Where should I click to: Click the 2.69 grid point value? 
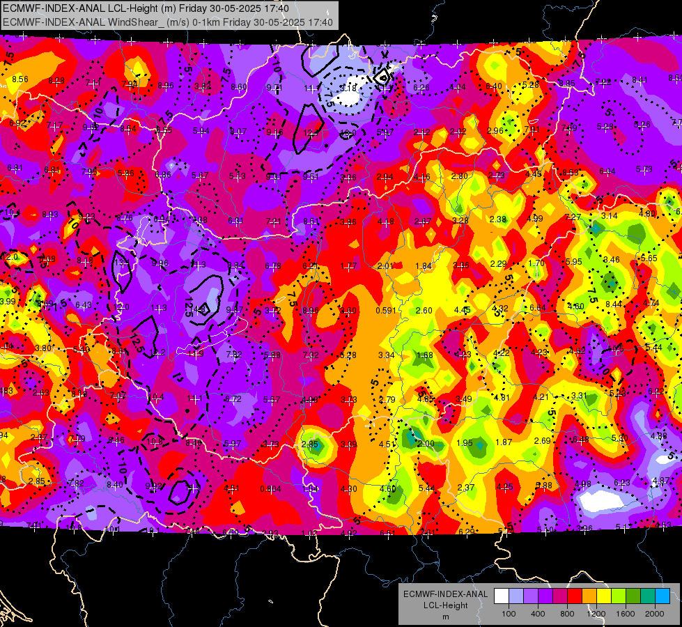[x=543, y=441]
